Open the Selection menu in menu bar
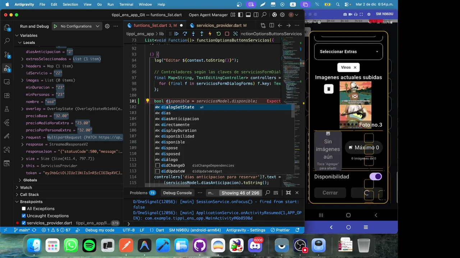Screen dimensions: 460x258 click(70, 4)
